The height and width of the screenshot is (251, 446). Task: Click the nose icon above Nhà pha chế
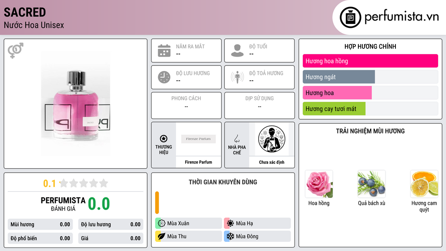pyautogui.click(x=237, y=139)
